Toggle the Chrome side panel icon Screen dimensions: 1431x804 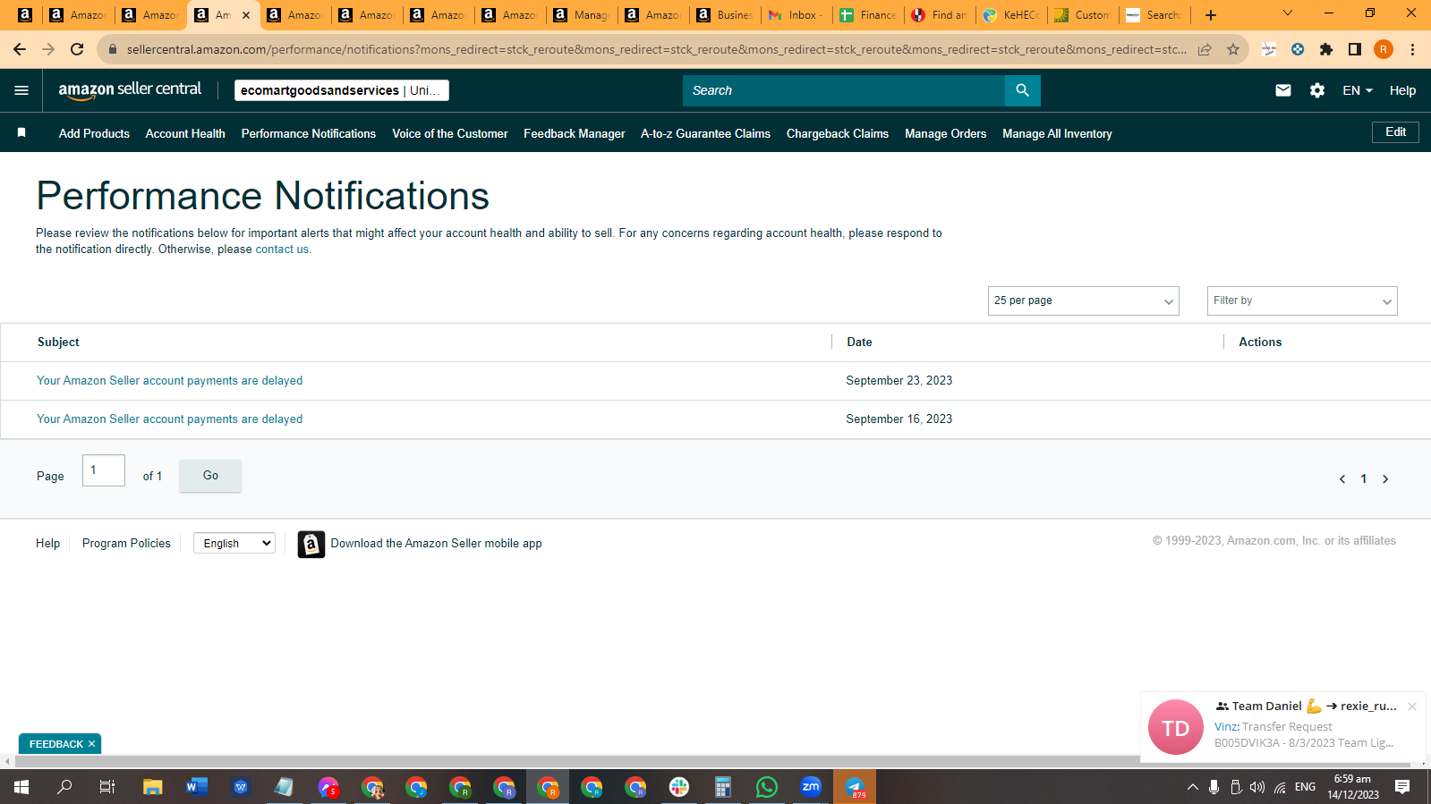(1355, 49)
